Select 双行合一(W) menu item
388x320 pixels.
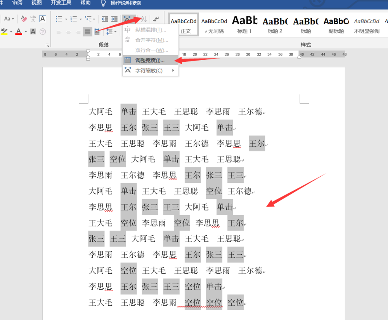click(x=151, y=50)
